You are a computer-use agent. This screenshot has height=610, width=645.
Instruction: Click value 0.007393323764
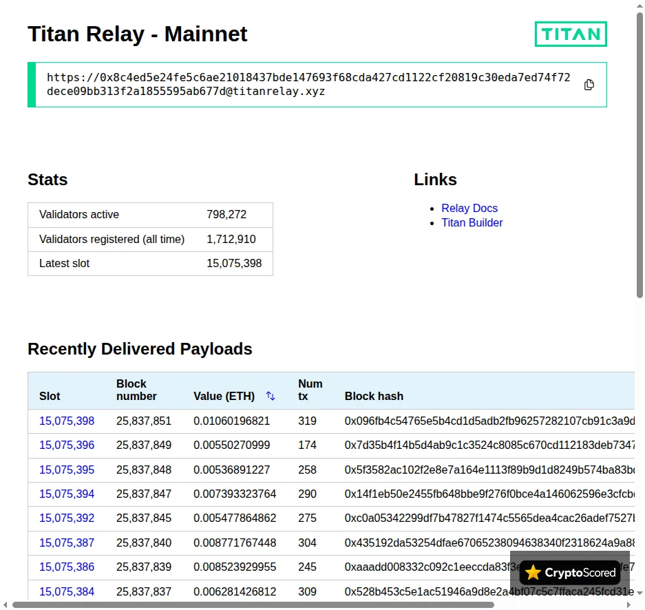(235, 494)
